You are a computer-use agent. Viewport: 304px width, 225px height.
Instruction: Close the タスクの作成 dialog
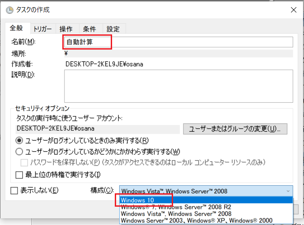click(294, 10)
